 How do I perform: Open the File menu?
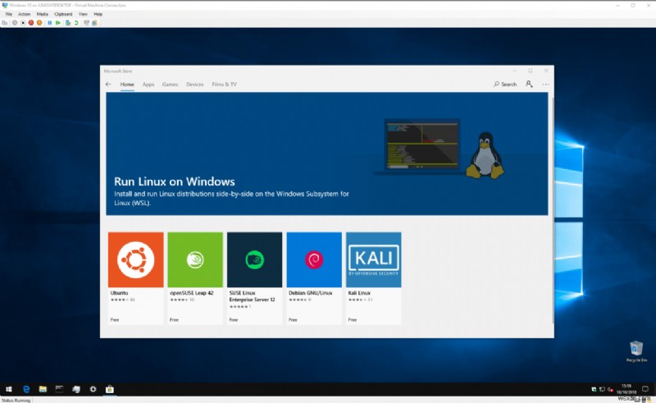point(9,14)
